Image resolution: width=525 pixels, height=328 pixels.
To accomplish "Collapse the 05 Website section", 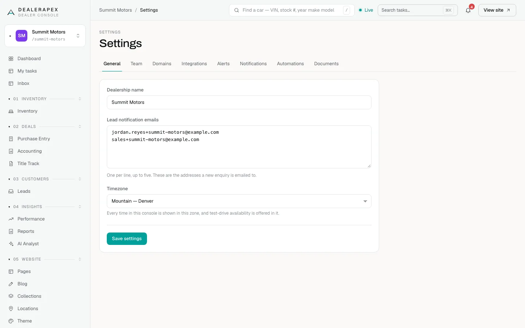I will [x=45, y=259].
